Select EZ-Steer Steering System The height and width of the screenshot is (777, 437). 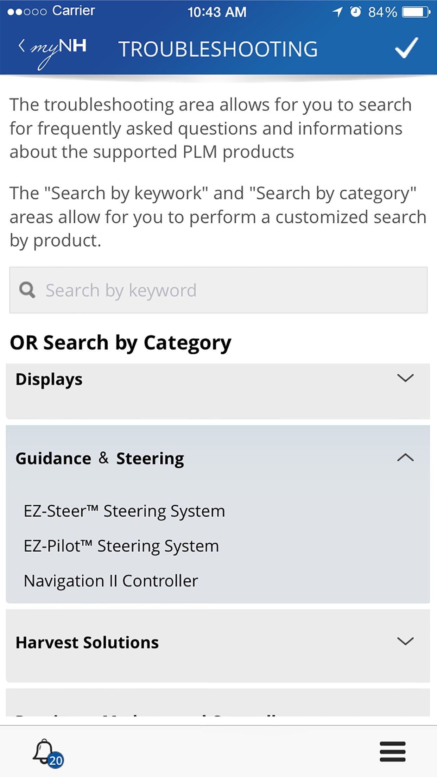124,511
